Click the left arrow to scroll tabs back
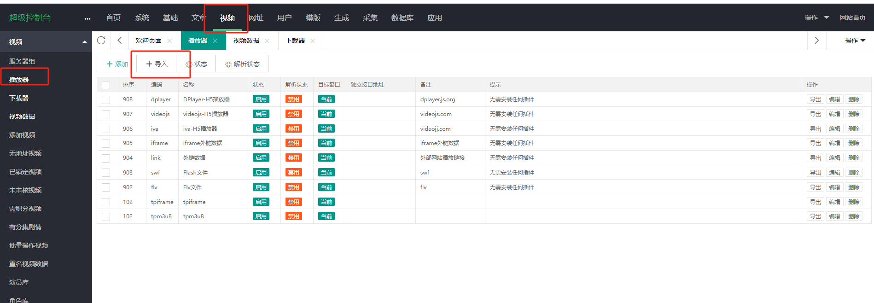The width and height of the screenshot is (874, 303). coord(120,41)
